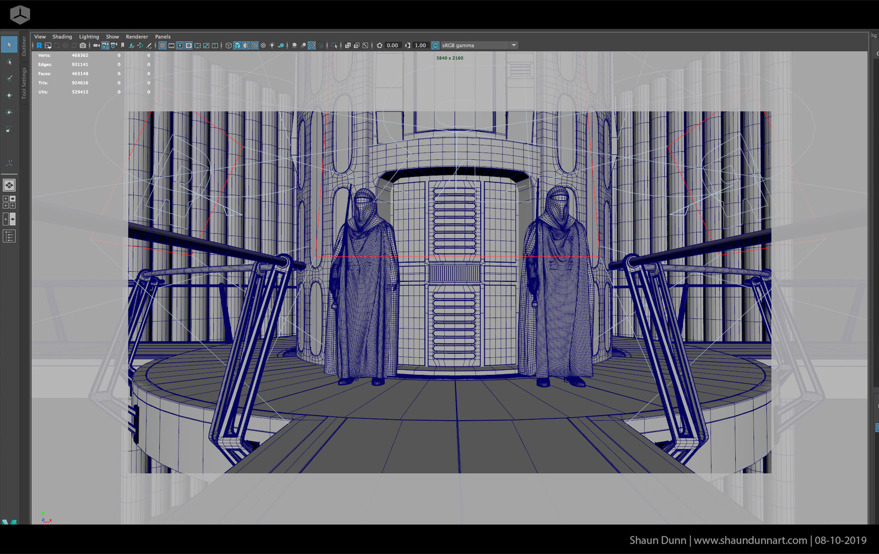Click the image plane icon

click(131, 46)
